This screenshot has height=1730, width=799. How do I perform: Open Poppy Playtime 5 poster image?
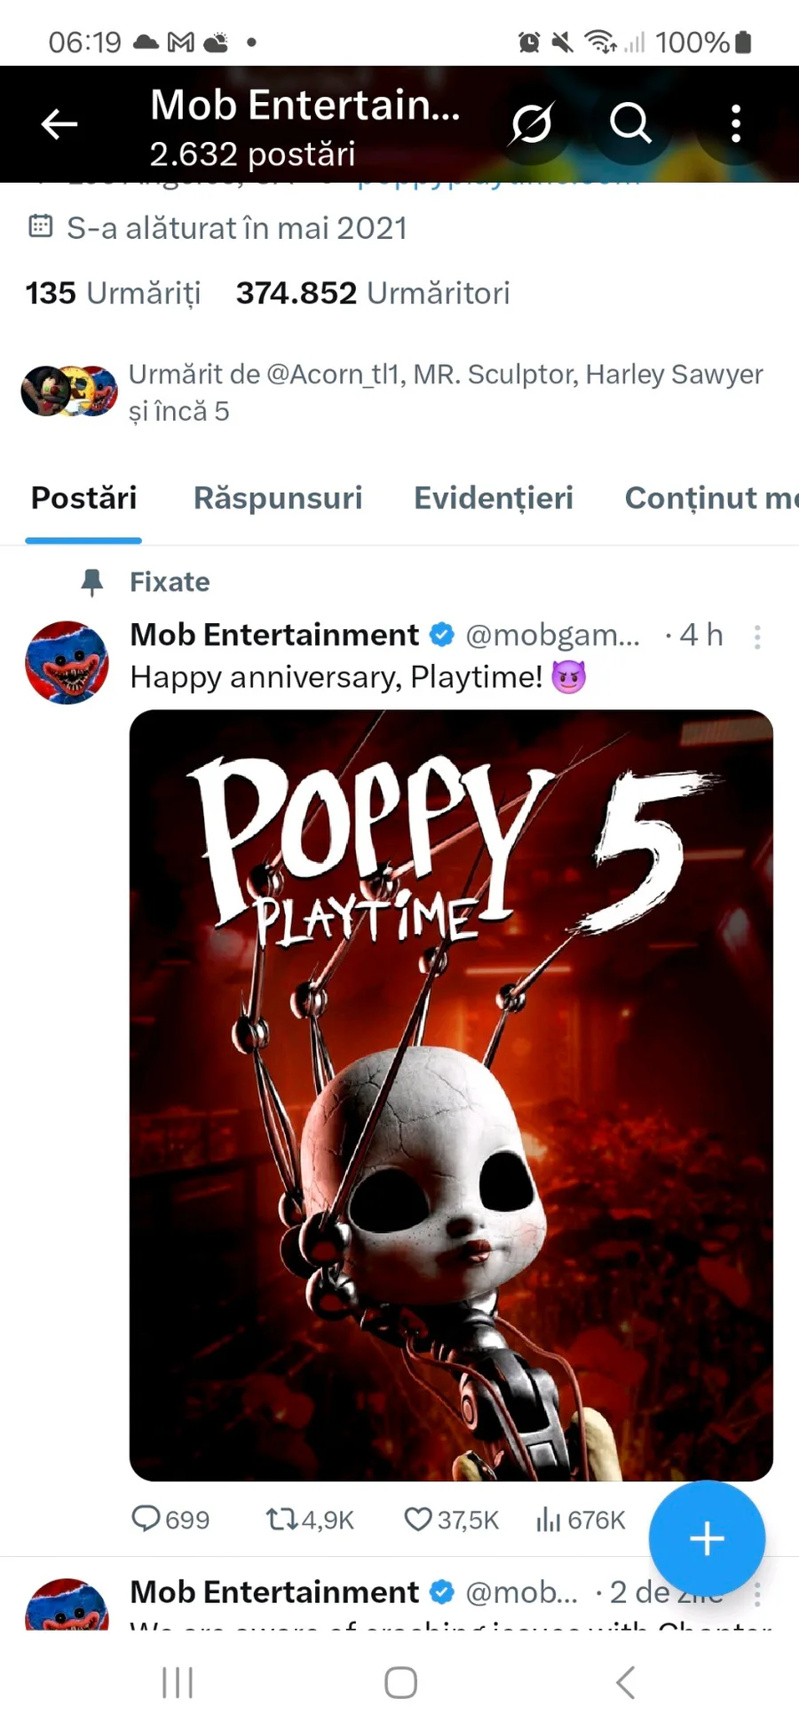(451, 1094)
